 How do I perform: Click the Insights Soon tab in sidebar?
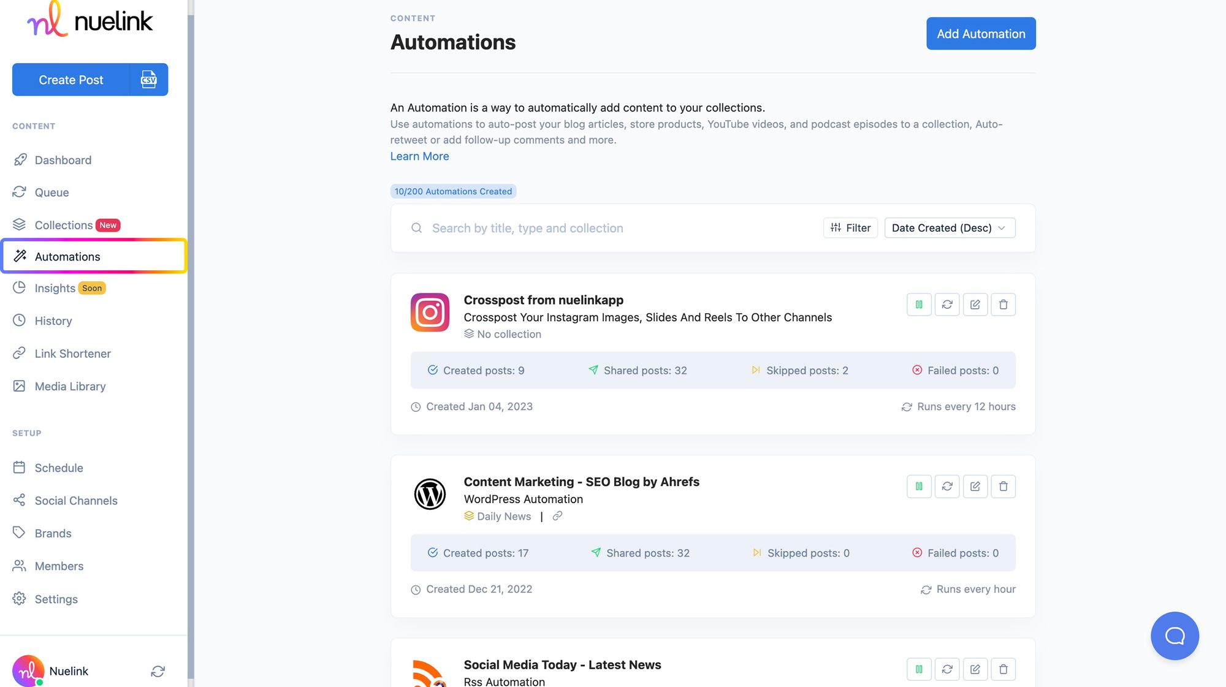point(68,288)
